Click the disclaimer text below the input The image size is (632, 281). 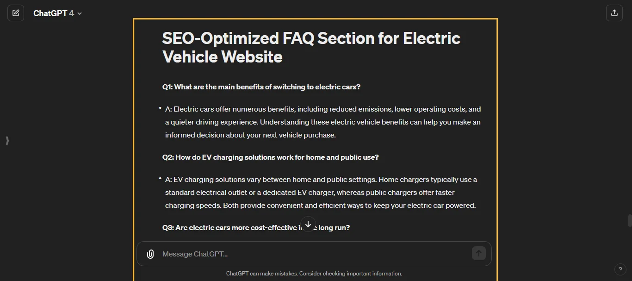[314, 274]
